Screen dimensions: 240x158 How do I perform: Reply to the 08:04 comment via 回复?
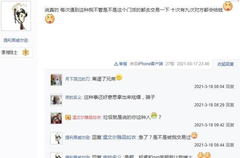230,87
